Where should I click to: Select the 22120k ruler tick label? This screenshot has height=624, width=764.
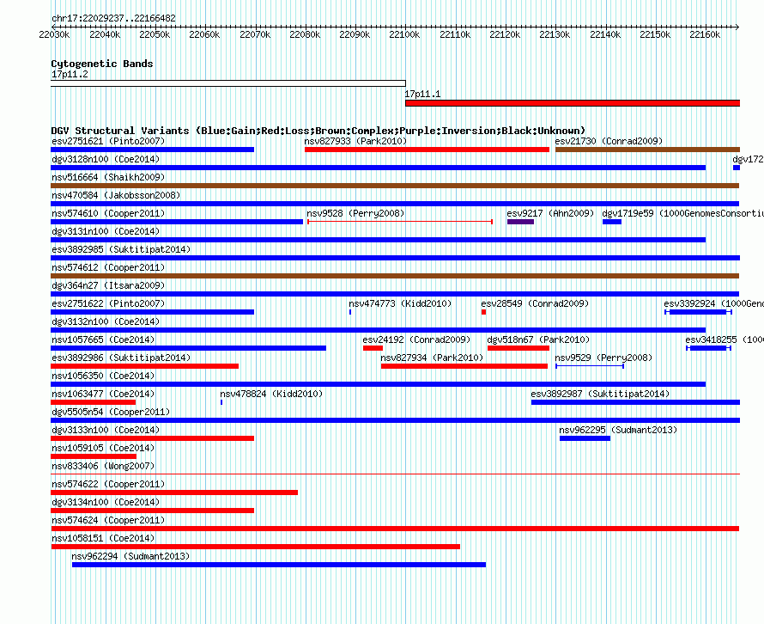505,34
